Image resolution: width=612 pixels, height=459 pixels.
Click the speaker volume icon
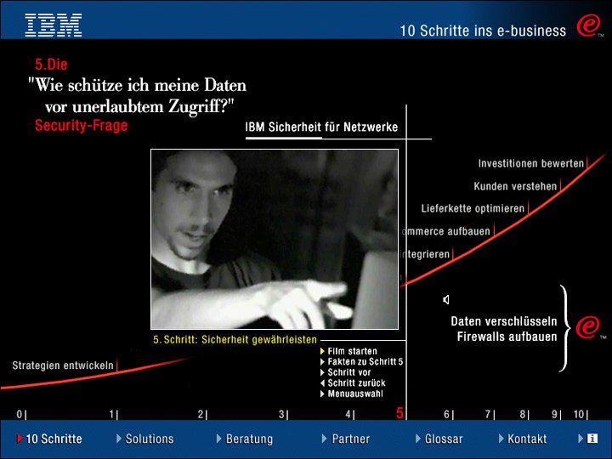coord(446,299)
